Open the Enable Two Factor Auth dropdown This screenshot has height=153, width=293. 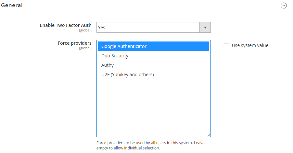coord(153,28)
